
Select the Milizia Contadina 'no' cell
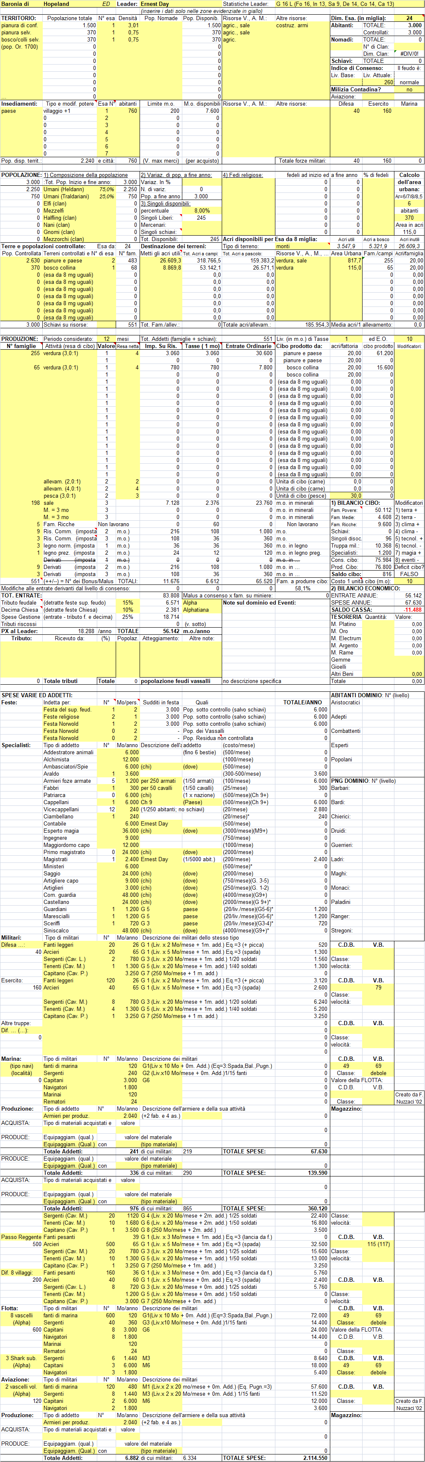click(409, 90)
